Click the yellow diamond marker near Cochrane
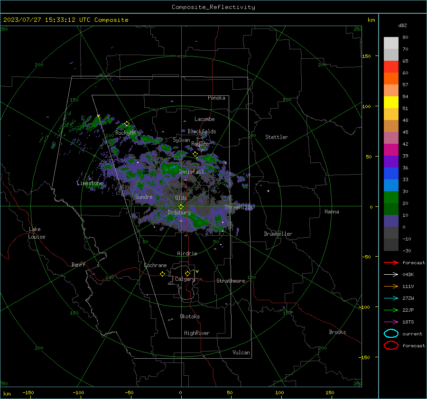 tap(162, 274)
